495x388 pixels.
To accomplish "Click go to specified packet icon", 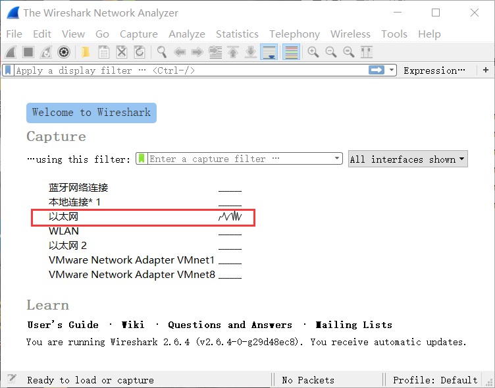I will [215, 52].
